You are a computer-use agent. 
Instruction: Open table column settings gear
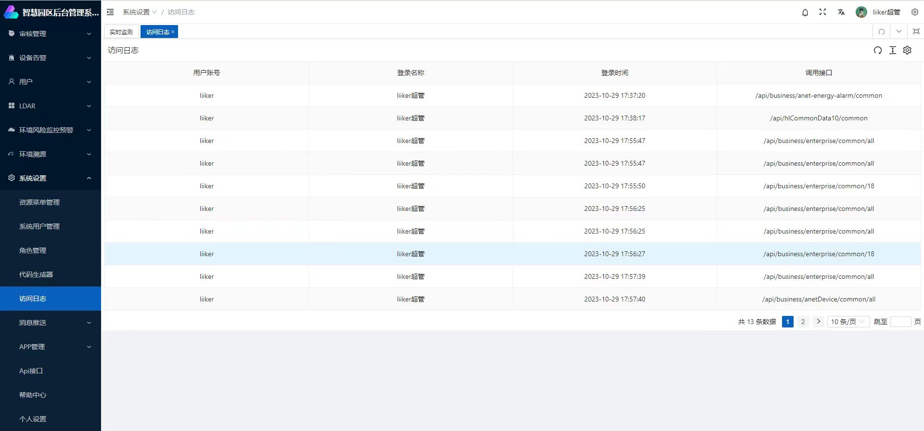click(907, 50)
